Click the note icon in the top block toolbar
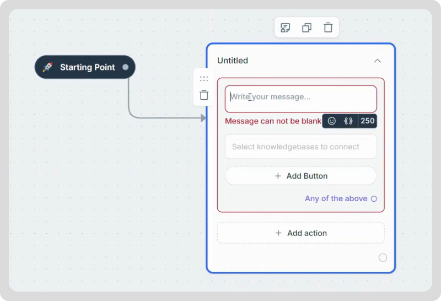The image size is (441, 301). pos(285,28)
